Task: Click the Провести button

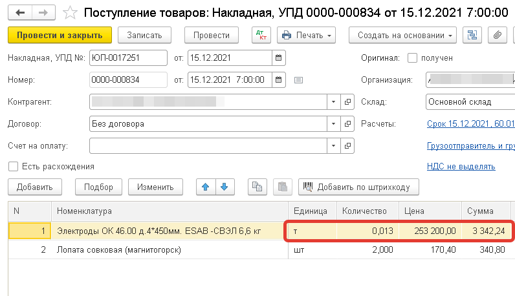Action: pyautogui.click(x=212, y=35)
